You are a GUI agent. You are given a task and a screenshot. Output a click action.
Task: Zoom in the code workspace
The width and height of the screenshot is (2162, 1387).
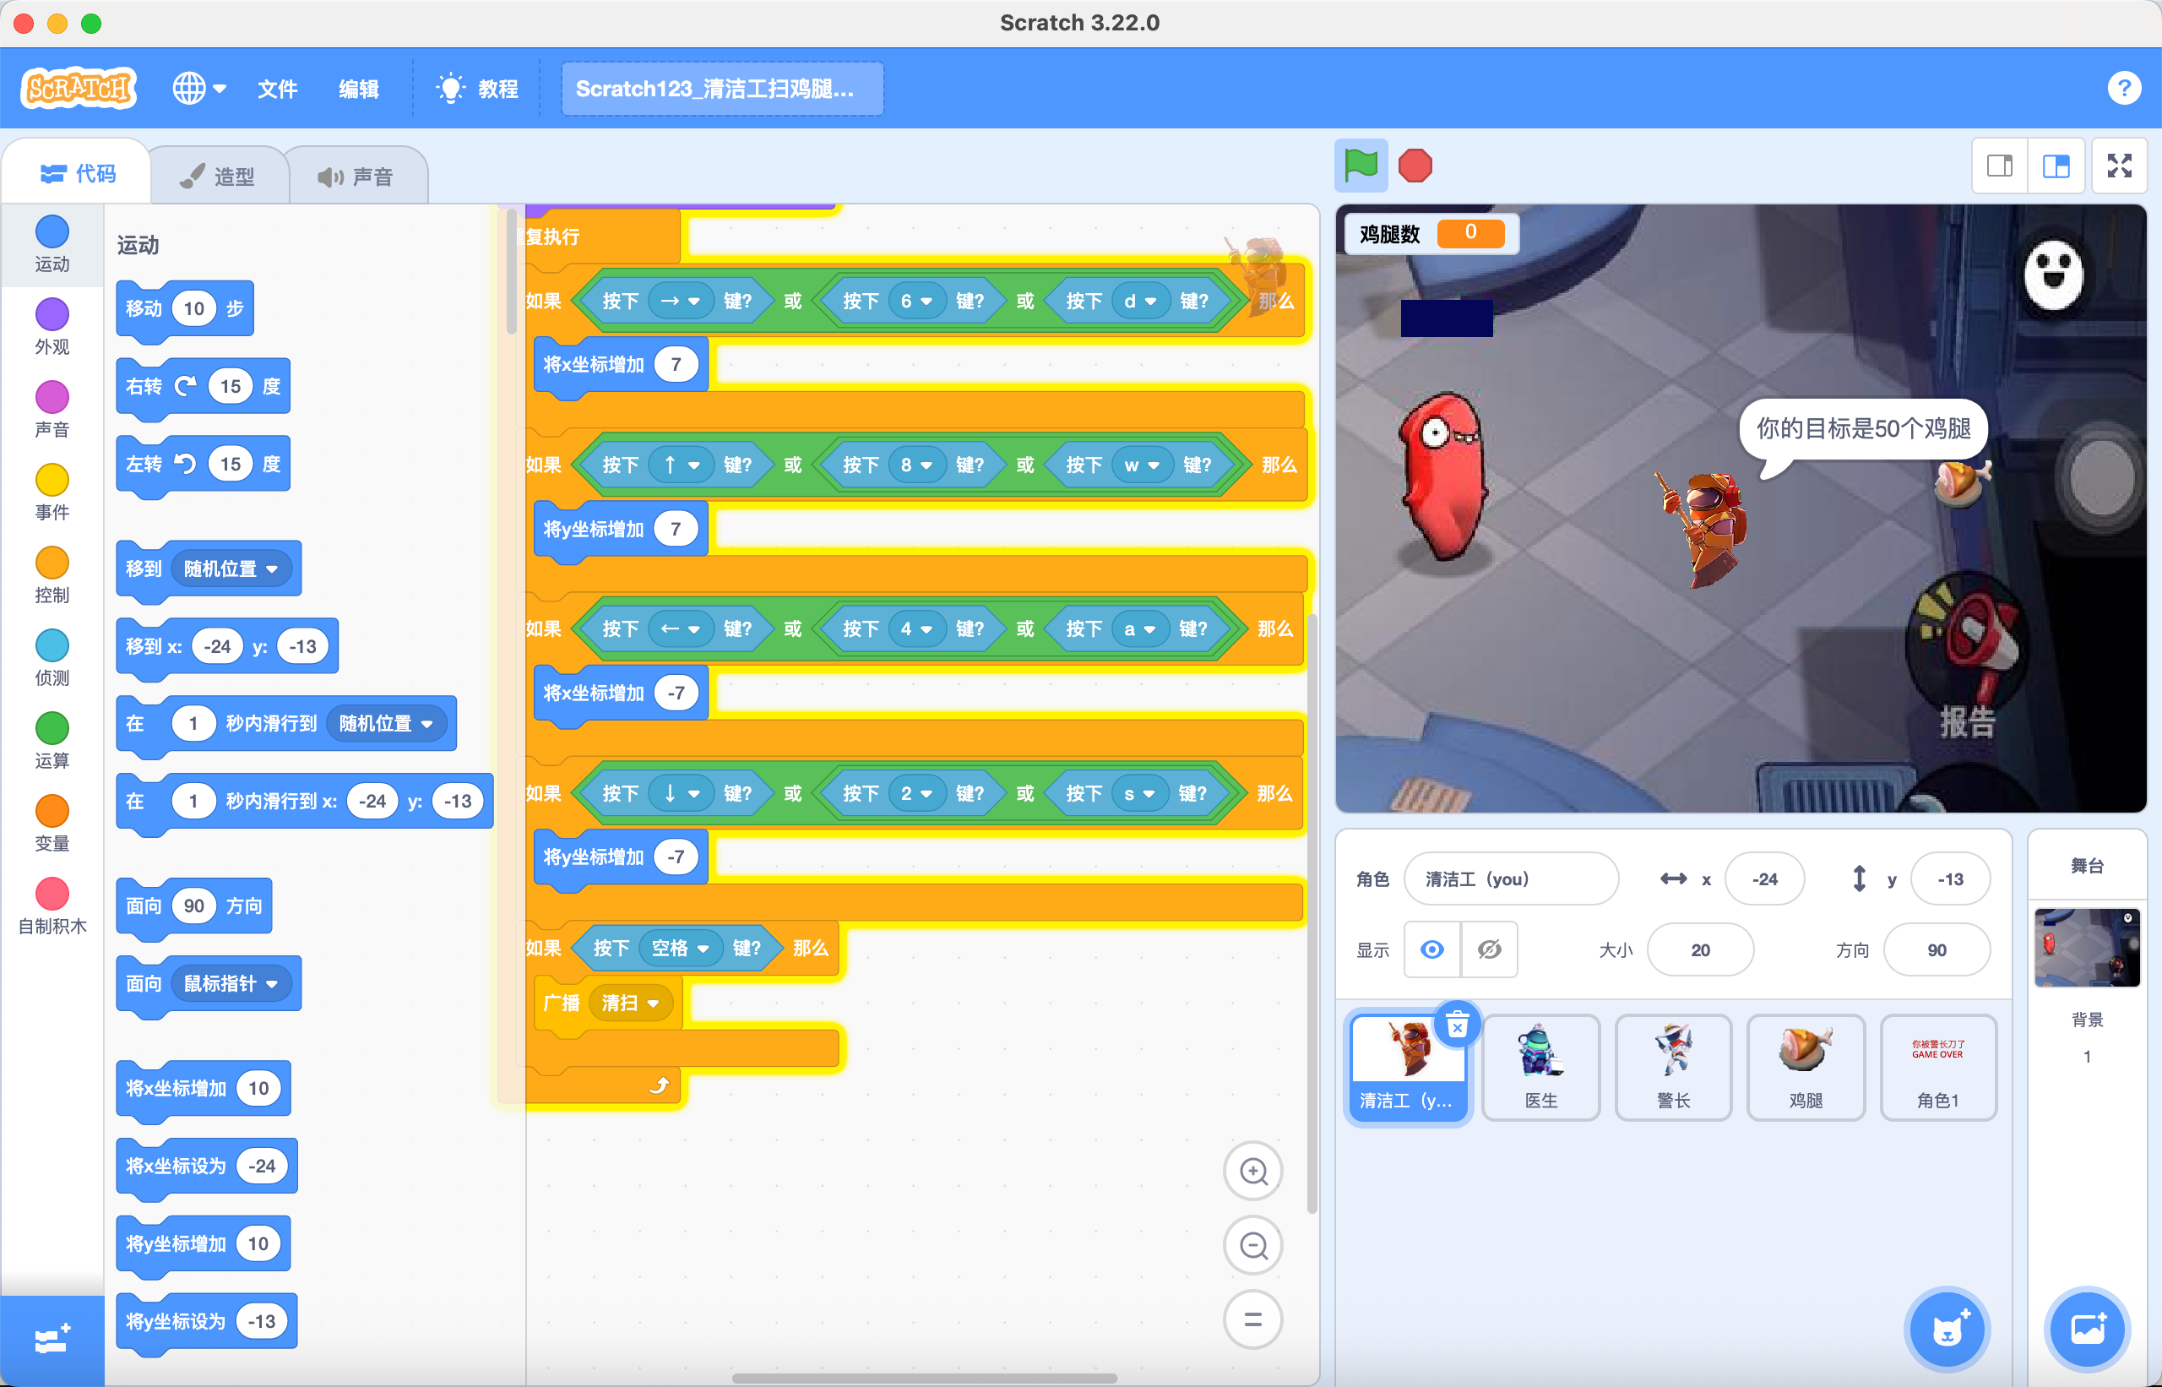(x=1252, y=1171)
